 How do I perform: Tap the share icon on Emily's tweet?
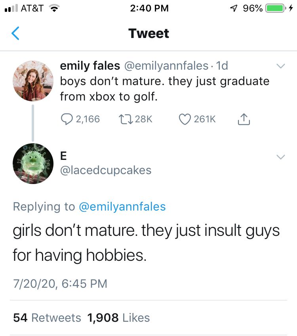coord(244,119)
